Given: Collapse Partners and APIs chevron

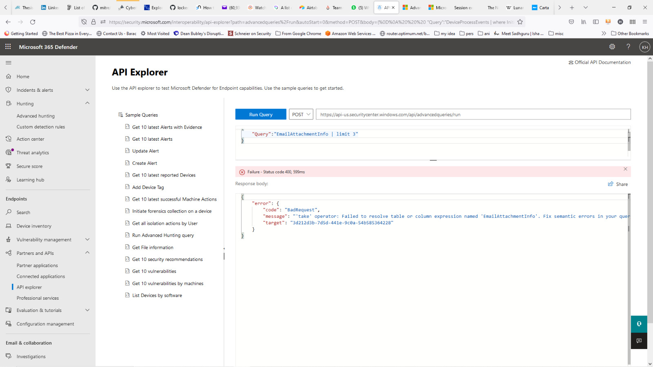Looking at the screenshot, I should coord(87,253).
